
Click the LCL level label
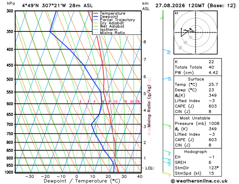tap(150, 168)
